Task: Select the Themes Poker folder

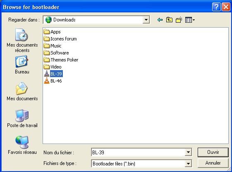Action: (x=61, y=60)
